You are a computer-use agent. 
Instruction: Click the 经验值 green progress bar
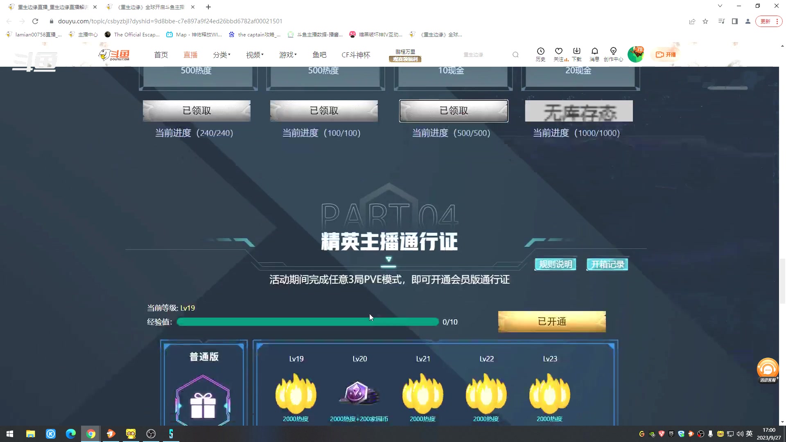tap(308, 322)
